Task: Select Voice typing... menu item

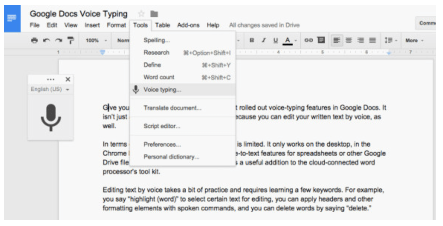Action: (183, 90)
